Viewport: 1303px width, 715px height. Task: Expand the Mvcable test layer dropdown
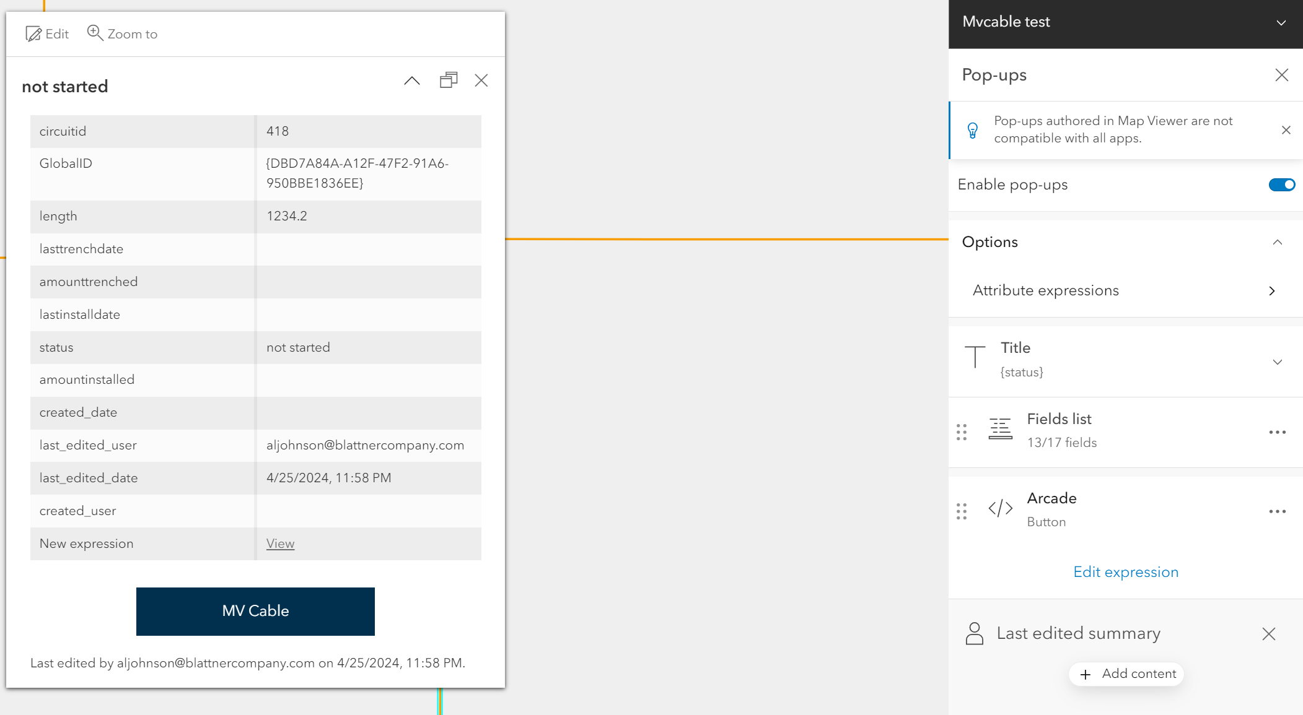1281,23
